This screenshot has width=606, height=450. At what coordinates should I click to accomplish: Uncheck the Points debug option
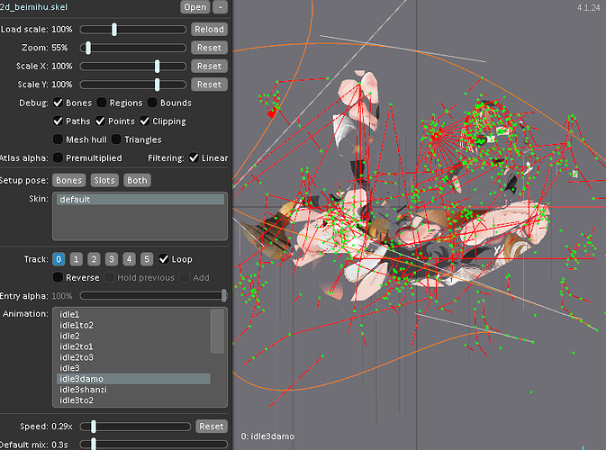100,121
